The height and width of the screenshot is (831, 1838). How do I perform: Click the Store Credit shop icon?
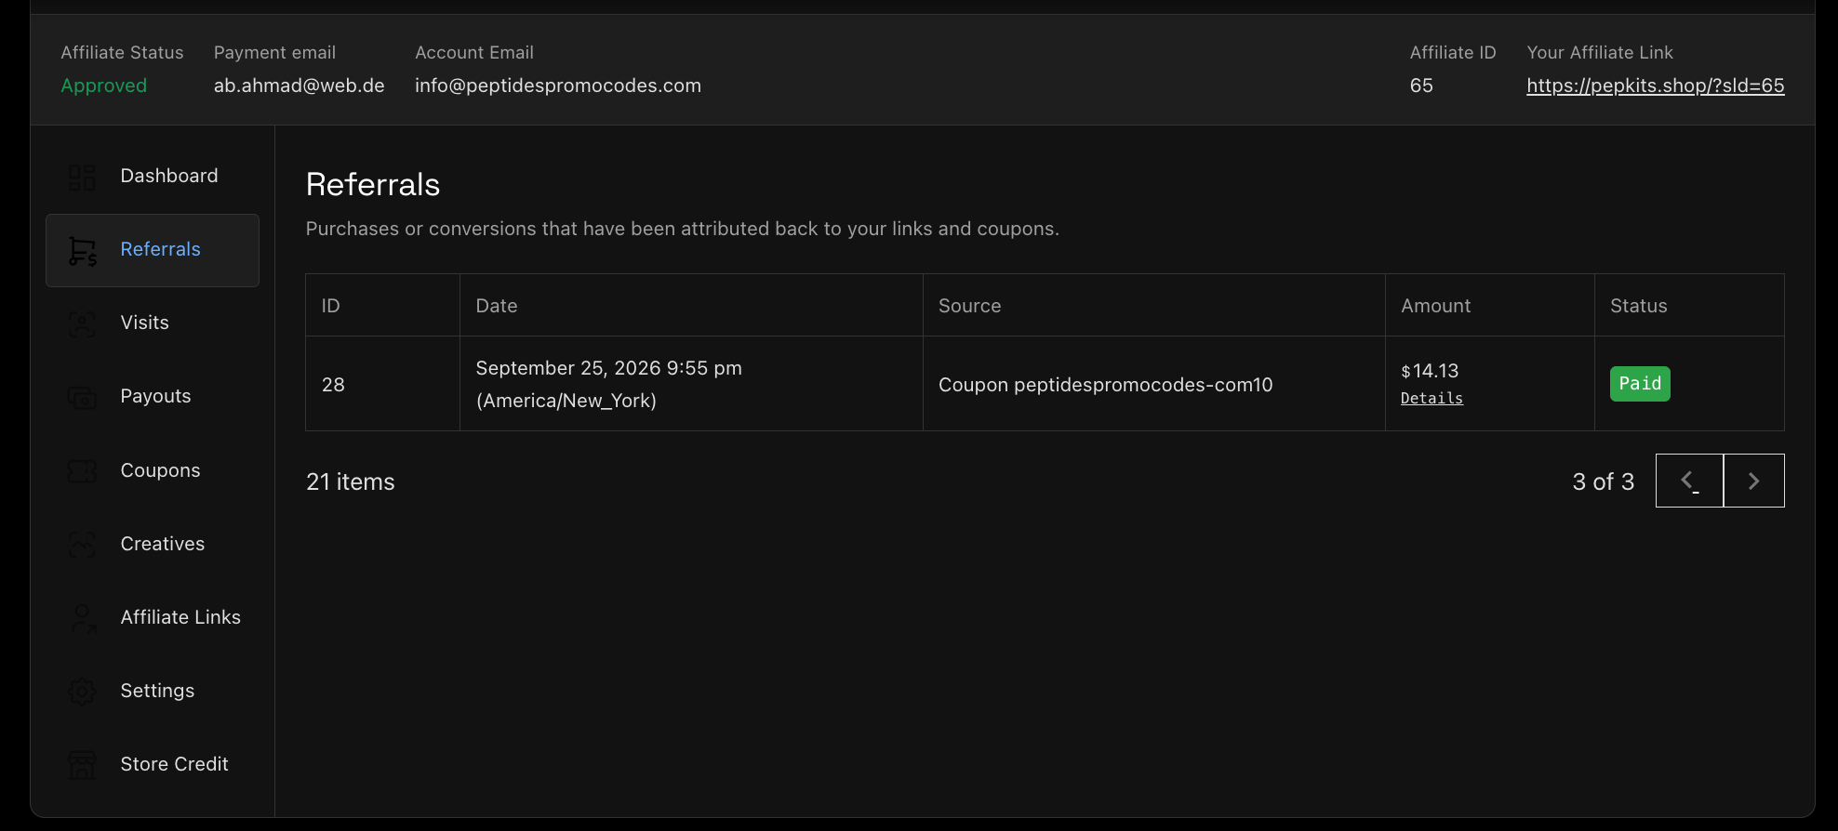point(82,765)
